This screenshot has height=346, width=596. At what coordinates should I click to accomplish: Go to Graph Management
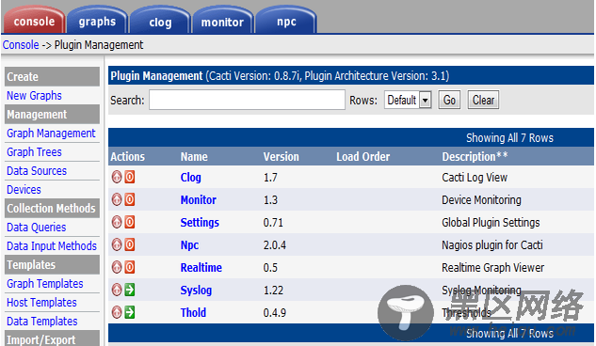[x=51, y=134]
